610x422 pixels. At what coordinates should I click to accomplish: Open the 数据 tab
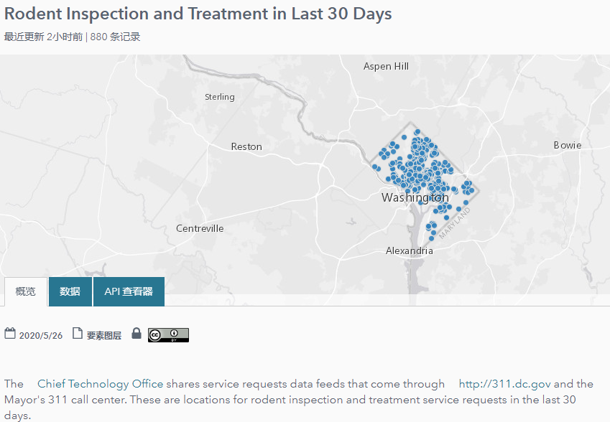[70, 291]
